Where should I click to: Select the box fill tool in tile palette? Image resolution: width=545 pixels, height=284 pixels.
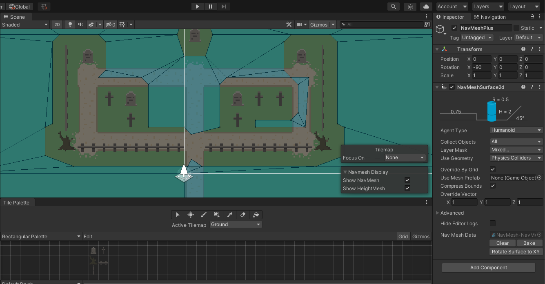[217, 215]
